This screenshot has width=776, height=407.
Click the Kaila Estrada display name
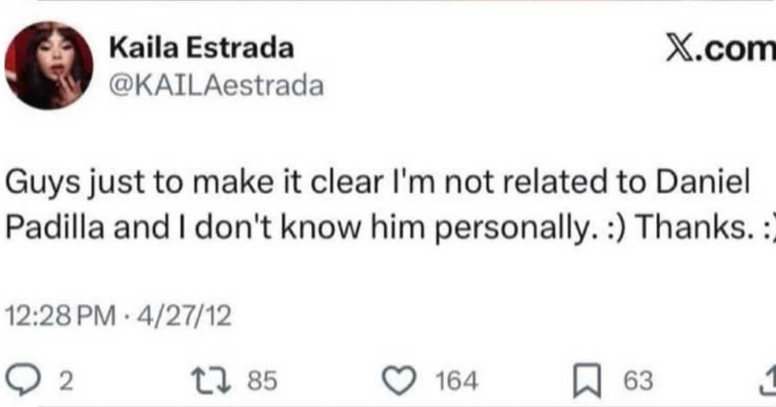(202, 48)
